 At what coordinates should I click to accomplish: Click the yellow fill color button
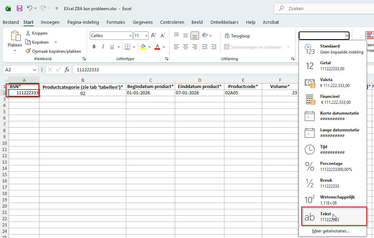coord(143,47)
